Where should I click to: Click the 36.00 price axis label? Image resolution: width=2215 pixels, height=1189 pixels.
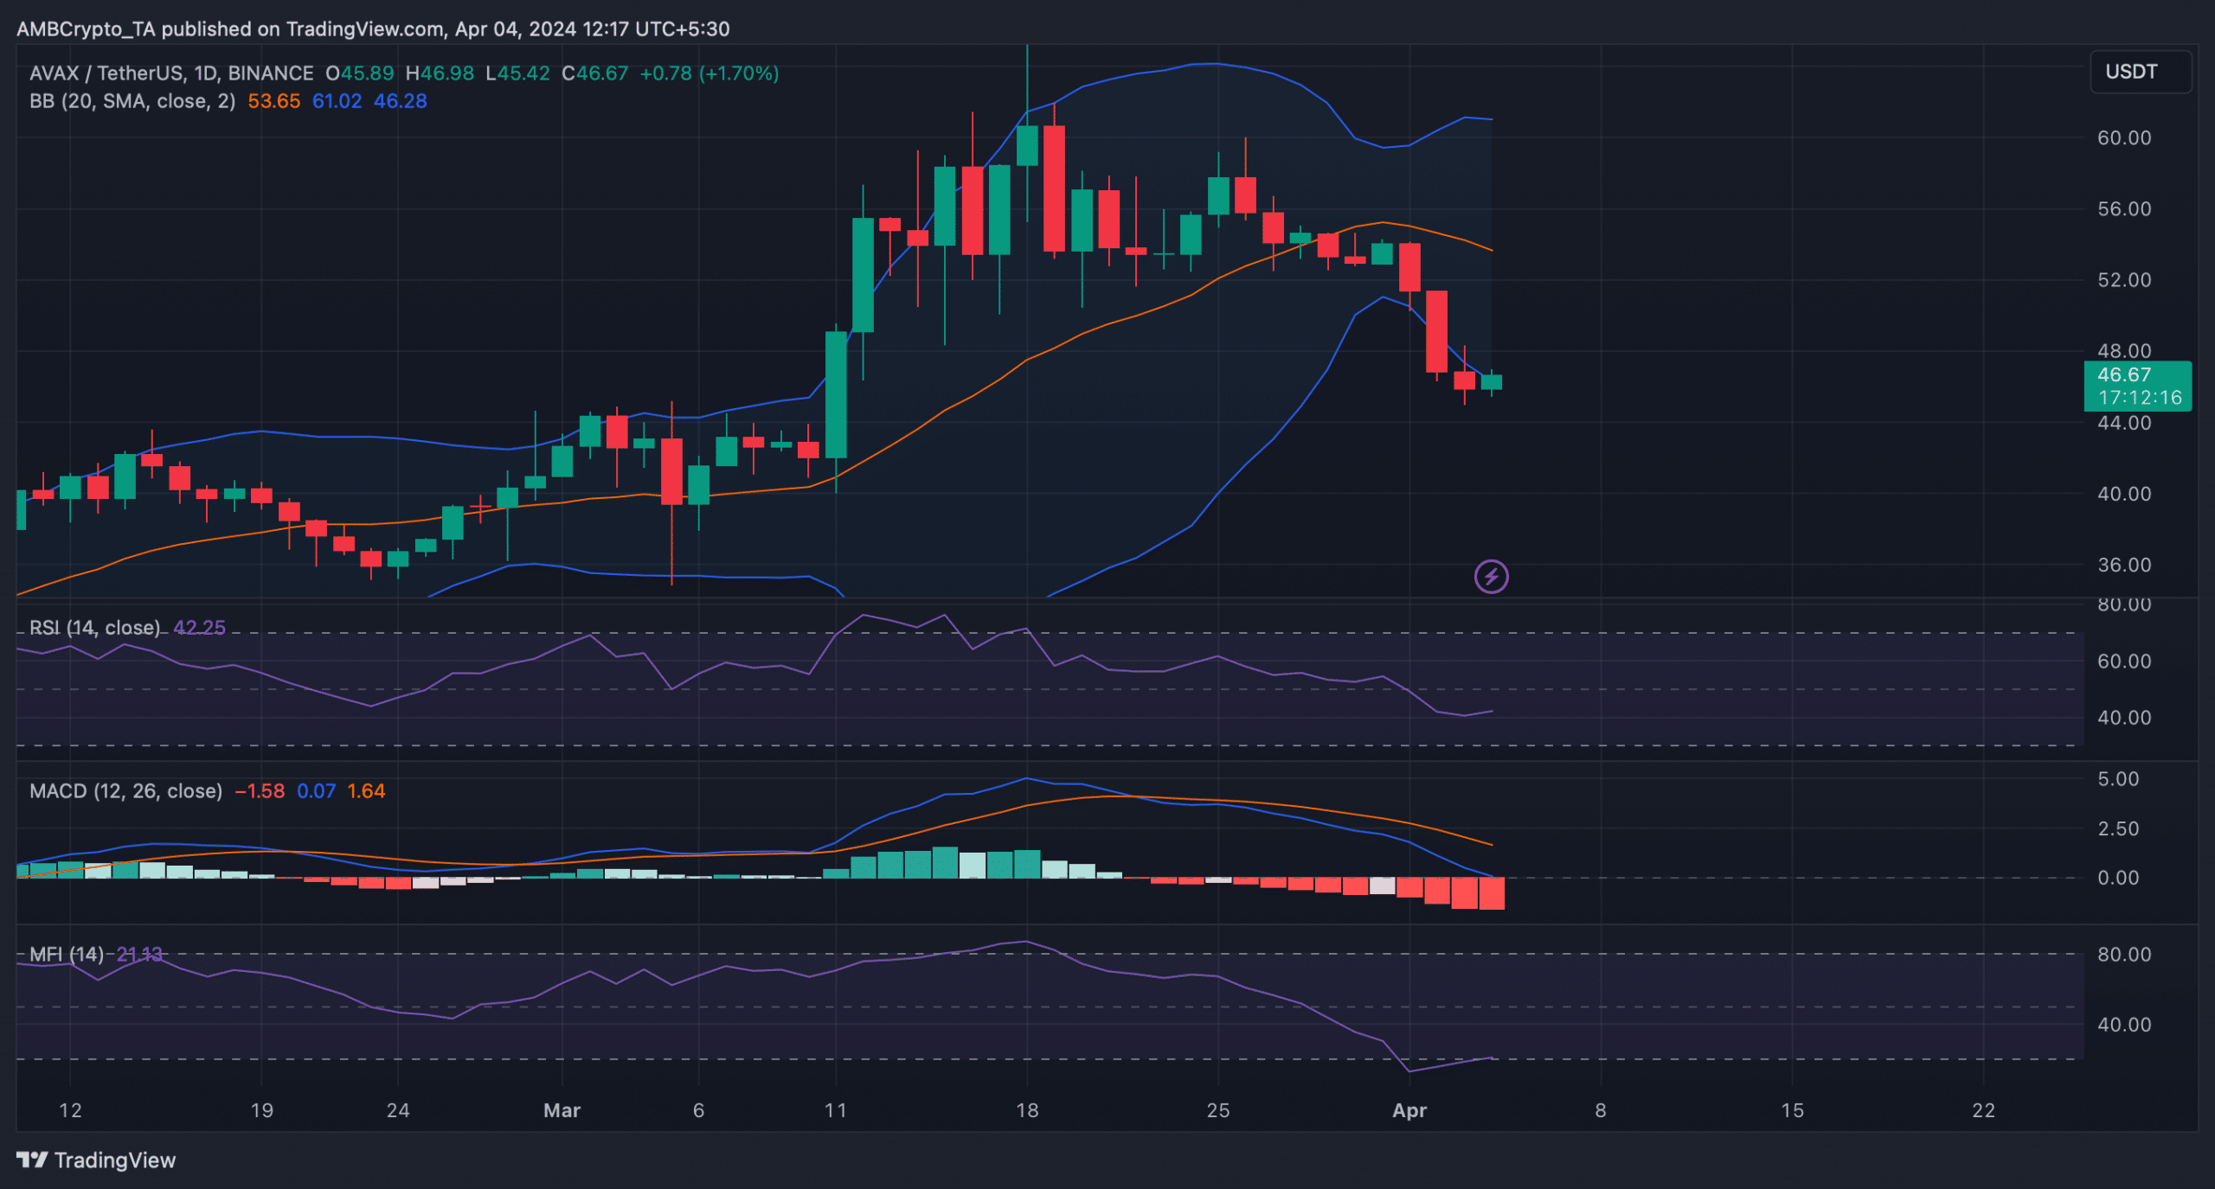2124,564
